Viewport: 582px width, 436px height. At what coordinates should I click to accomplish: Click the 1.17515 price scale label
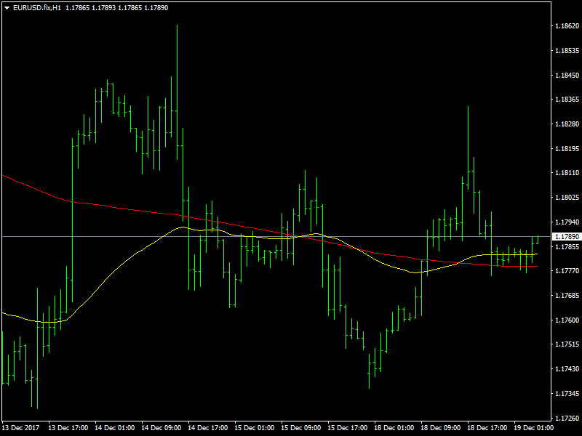click(x=567, y=344)
